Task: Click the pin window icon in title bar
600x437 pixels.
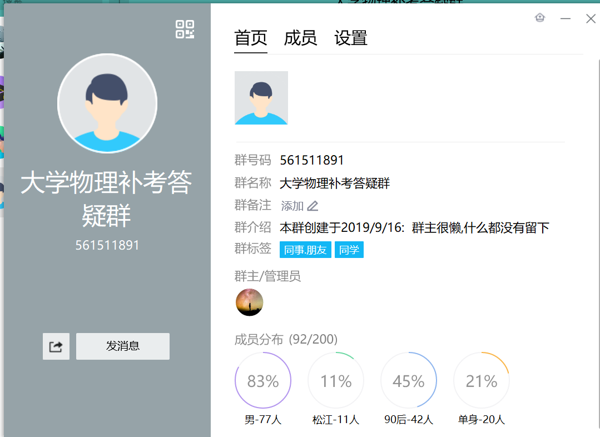Action: [539, 18]
